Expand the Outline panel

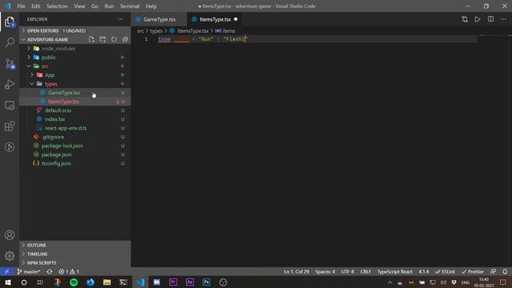74,245
